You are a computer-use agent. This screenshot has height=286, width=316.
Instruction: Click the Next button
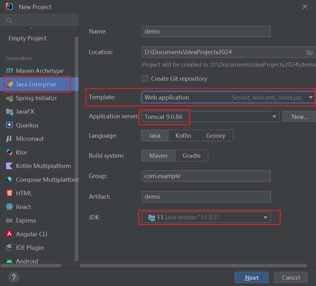252,278
